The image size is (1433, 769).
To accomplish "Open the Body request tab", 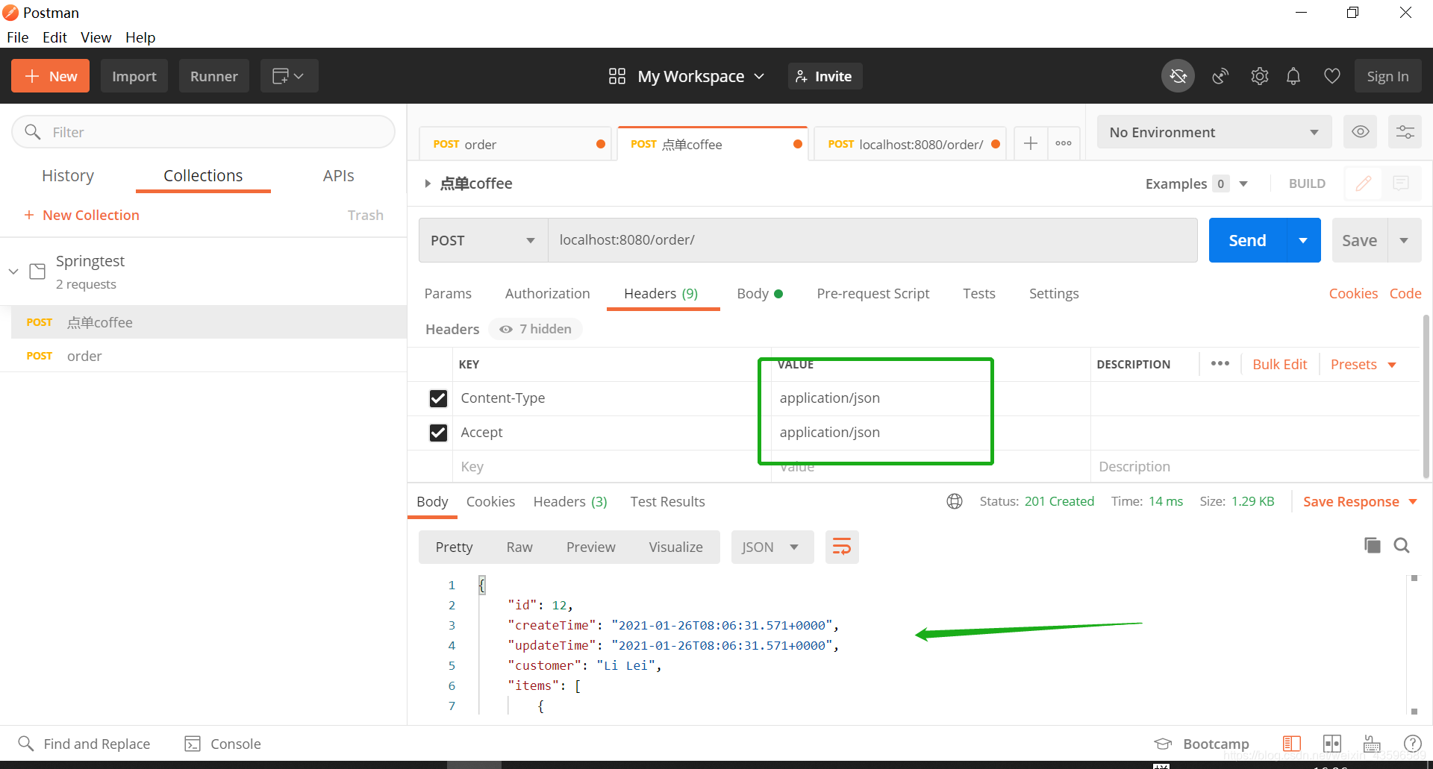I will 759,293.
